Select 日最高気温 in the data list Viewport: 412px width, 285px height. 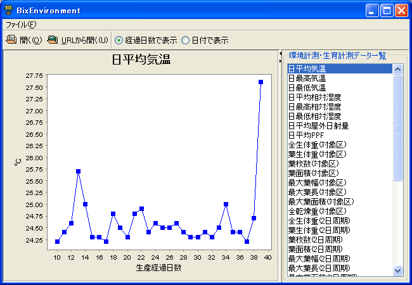(x=307, y=79)
